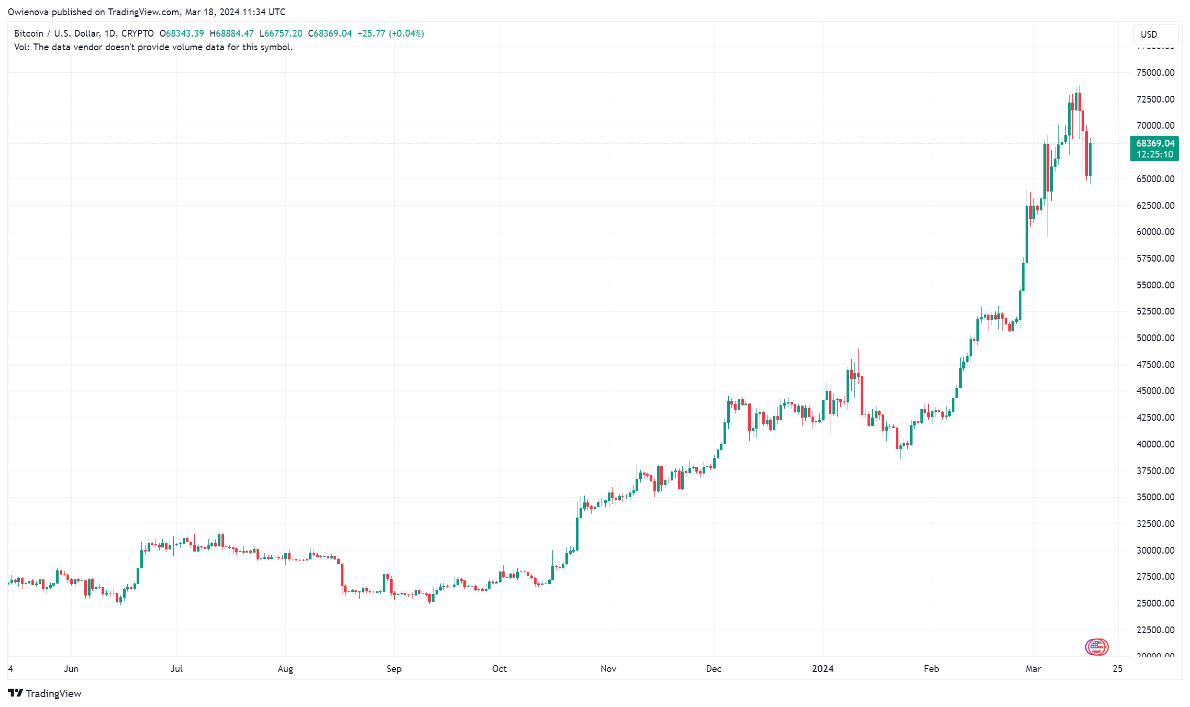Click the countdown timer 12:25:10
1190x707 pixels.
point(1155,154)
